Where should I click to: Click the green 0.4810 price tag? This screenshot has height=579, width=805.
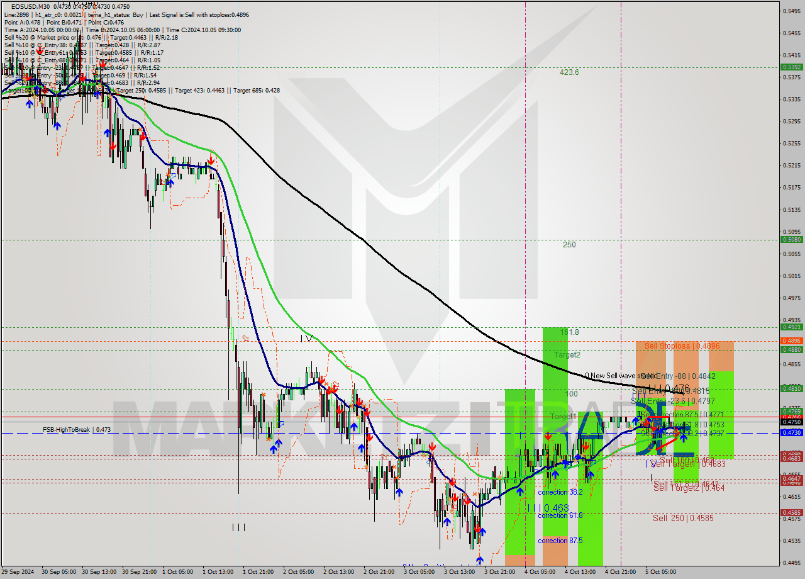791,388
